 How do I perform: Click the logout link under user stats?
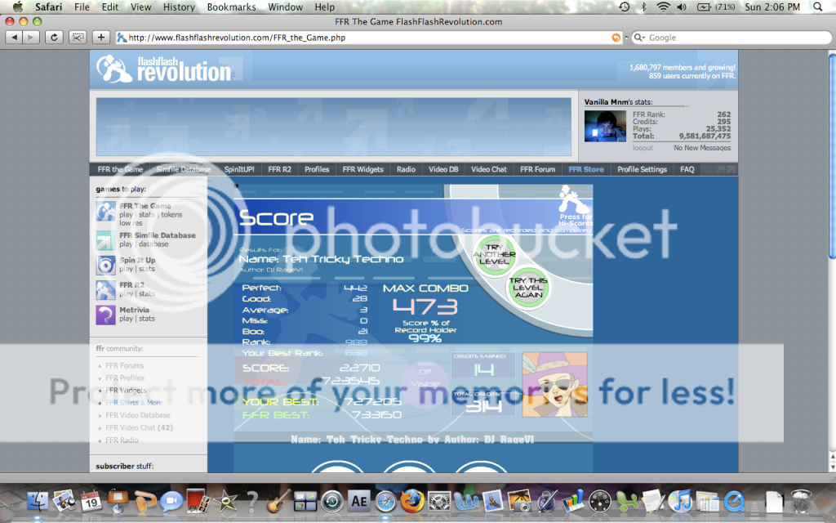pyautogui.click(x=643, y=148)
